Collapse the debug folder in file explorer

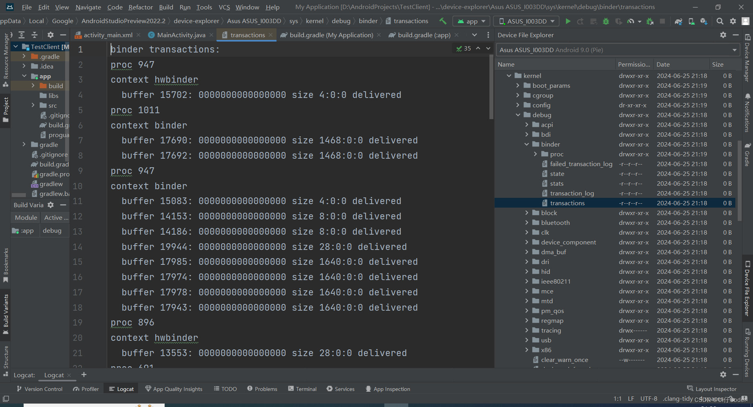(518, 115)
